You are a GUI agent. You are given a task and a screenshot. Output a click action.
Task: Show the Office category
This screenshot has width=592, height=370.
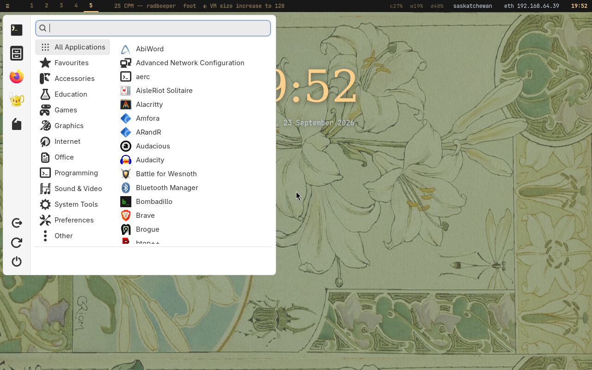coord(73,157)
